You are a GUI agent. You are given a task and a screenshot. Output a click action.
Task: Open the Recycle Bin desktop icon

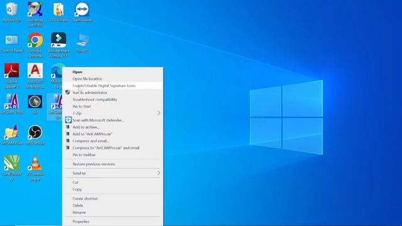coord(11,9)
